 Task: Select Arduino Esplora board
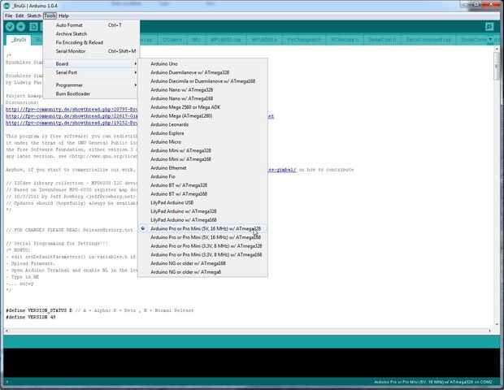(202, 133)
